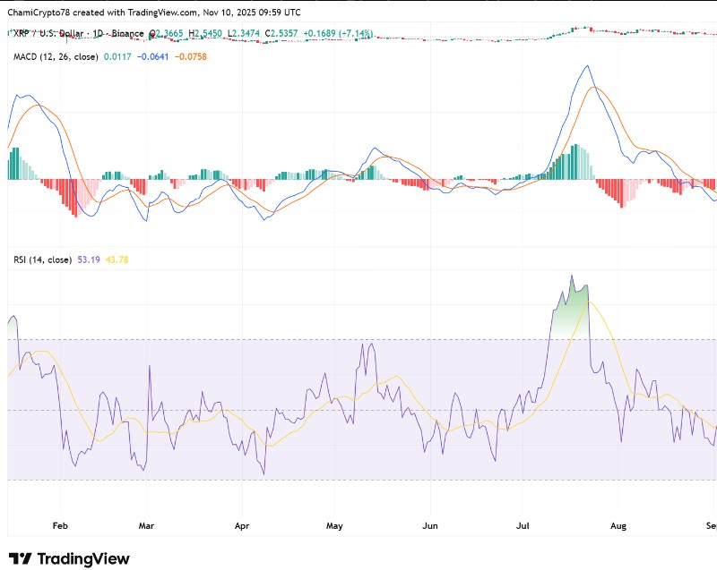
Task: Click the orange signal value -0.0758
Action: (x=191, y=56)
